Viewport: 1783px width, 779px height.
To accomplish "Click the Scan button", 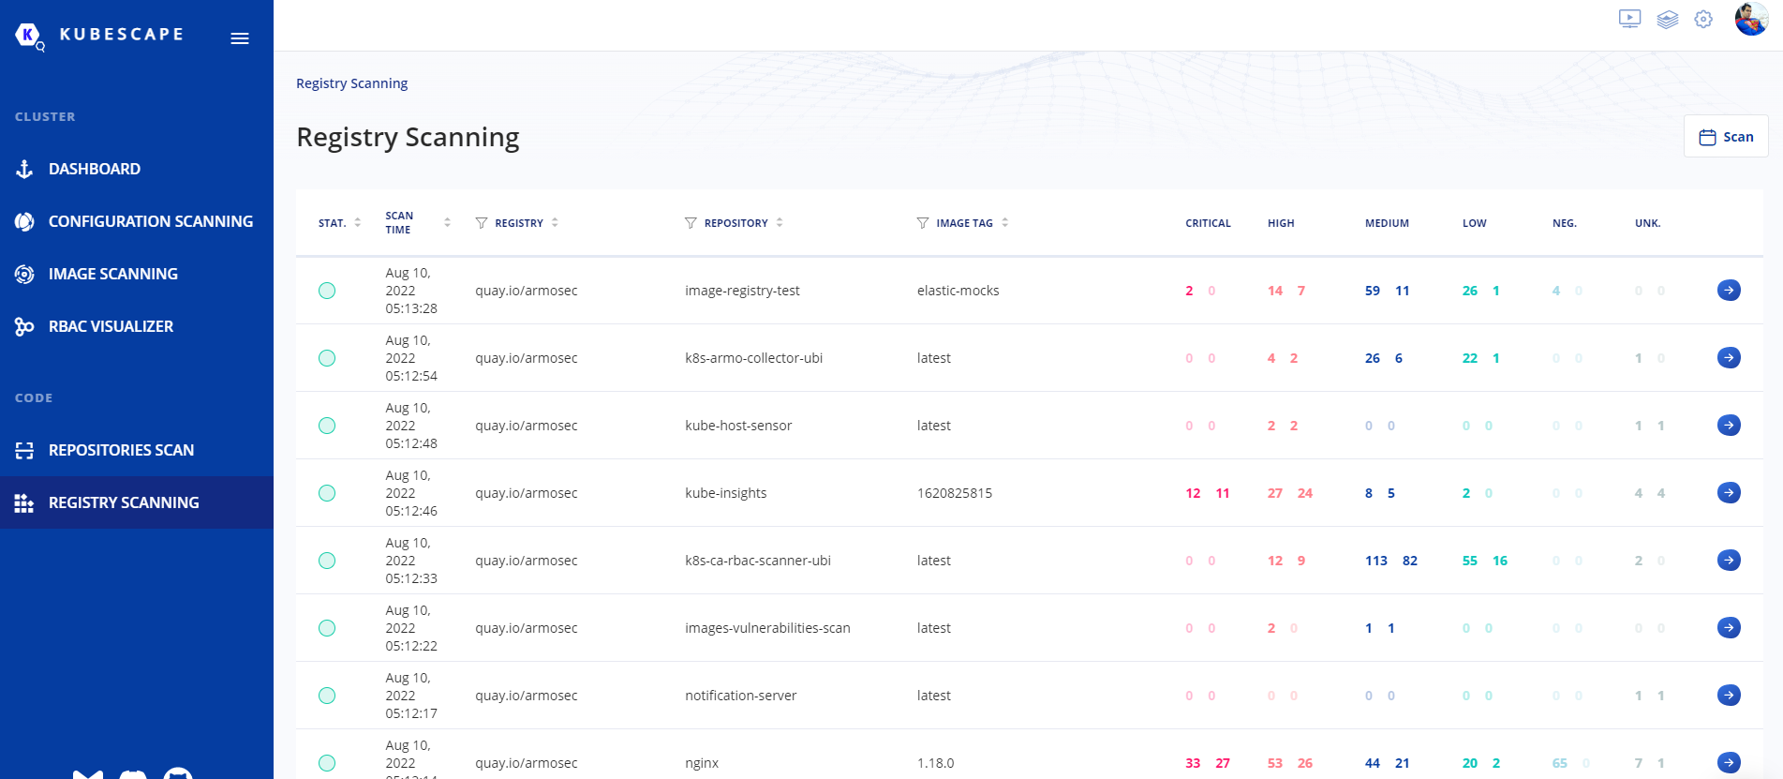I will click(1726, 137).
